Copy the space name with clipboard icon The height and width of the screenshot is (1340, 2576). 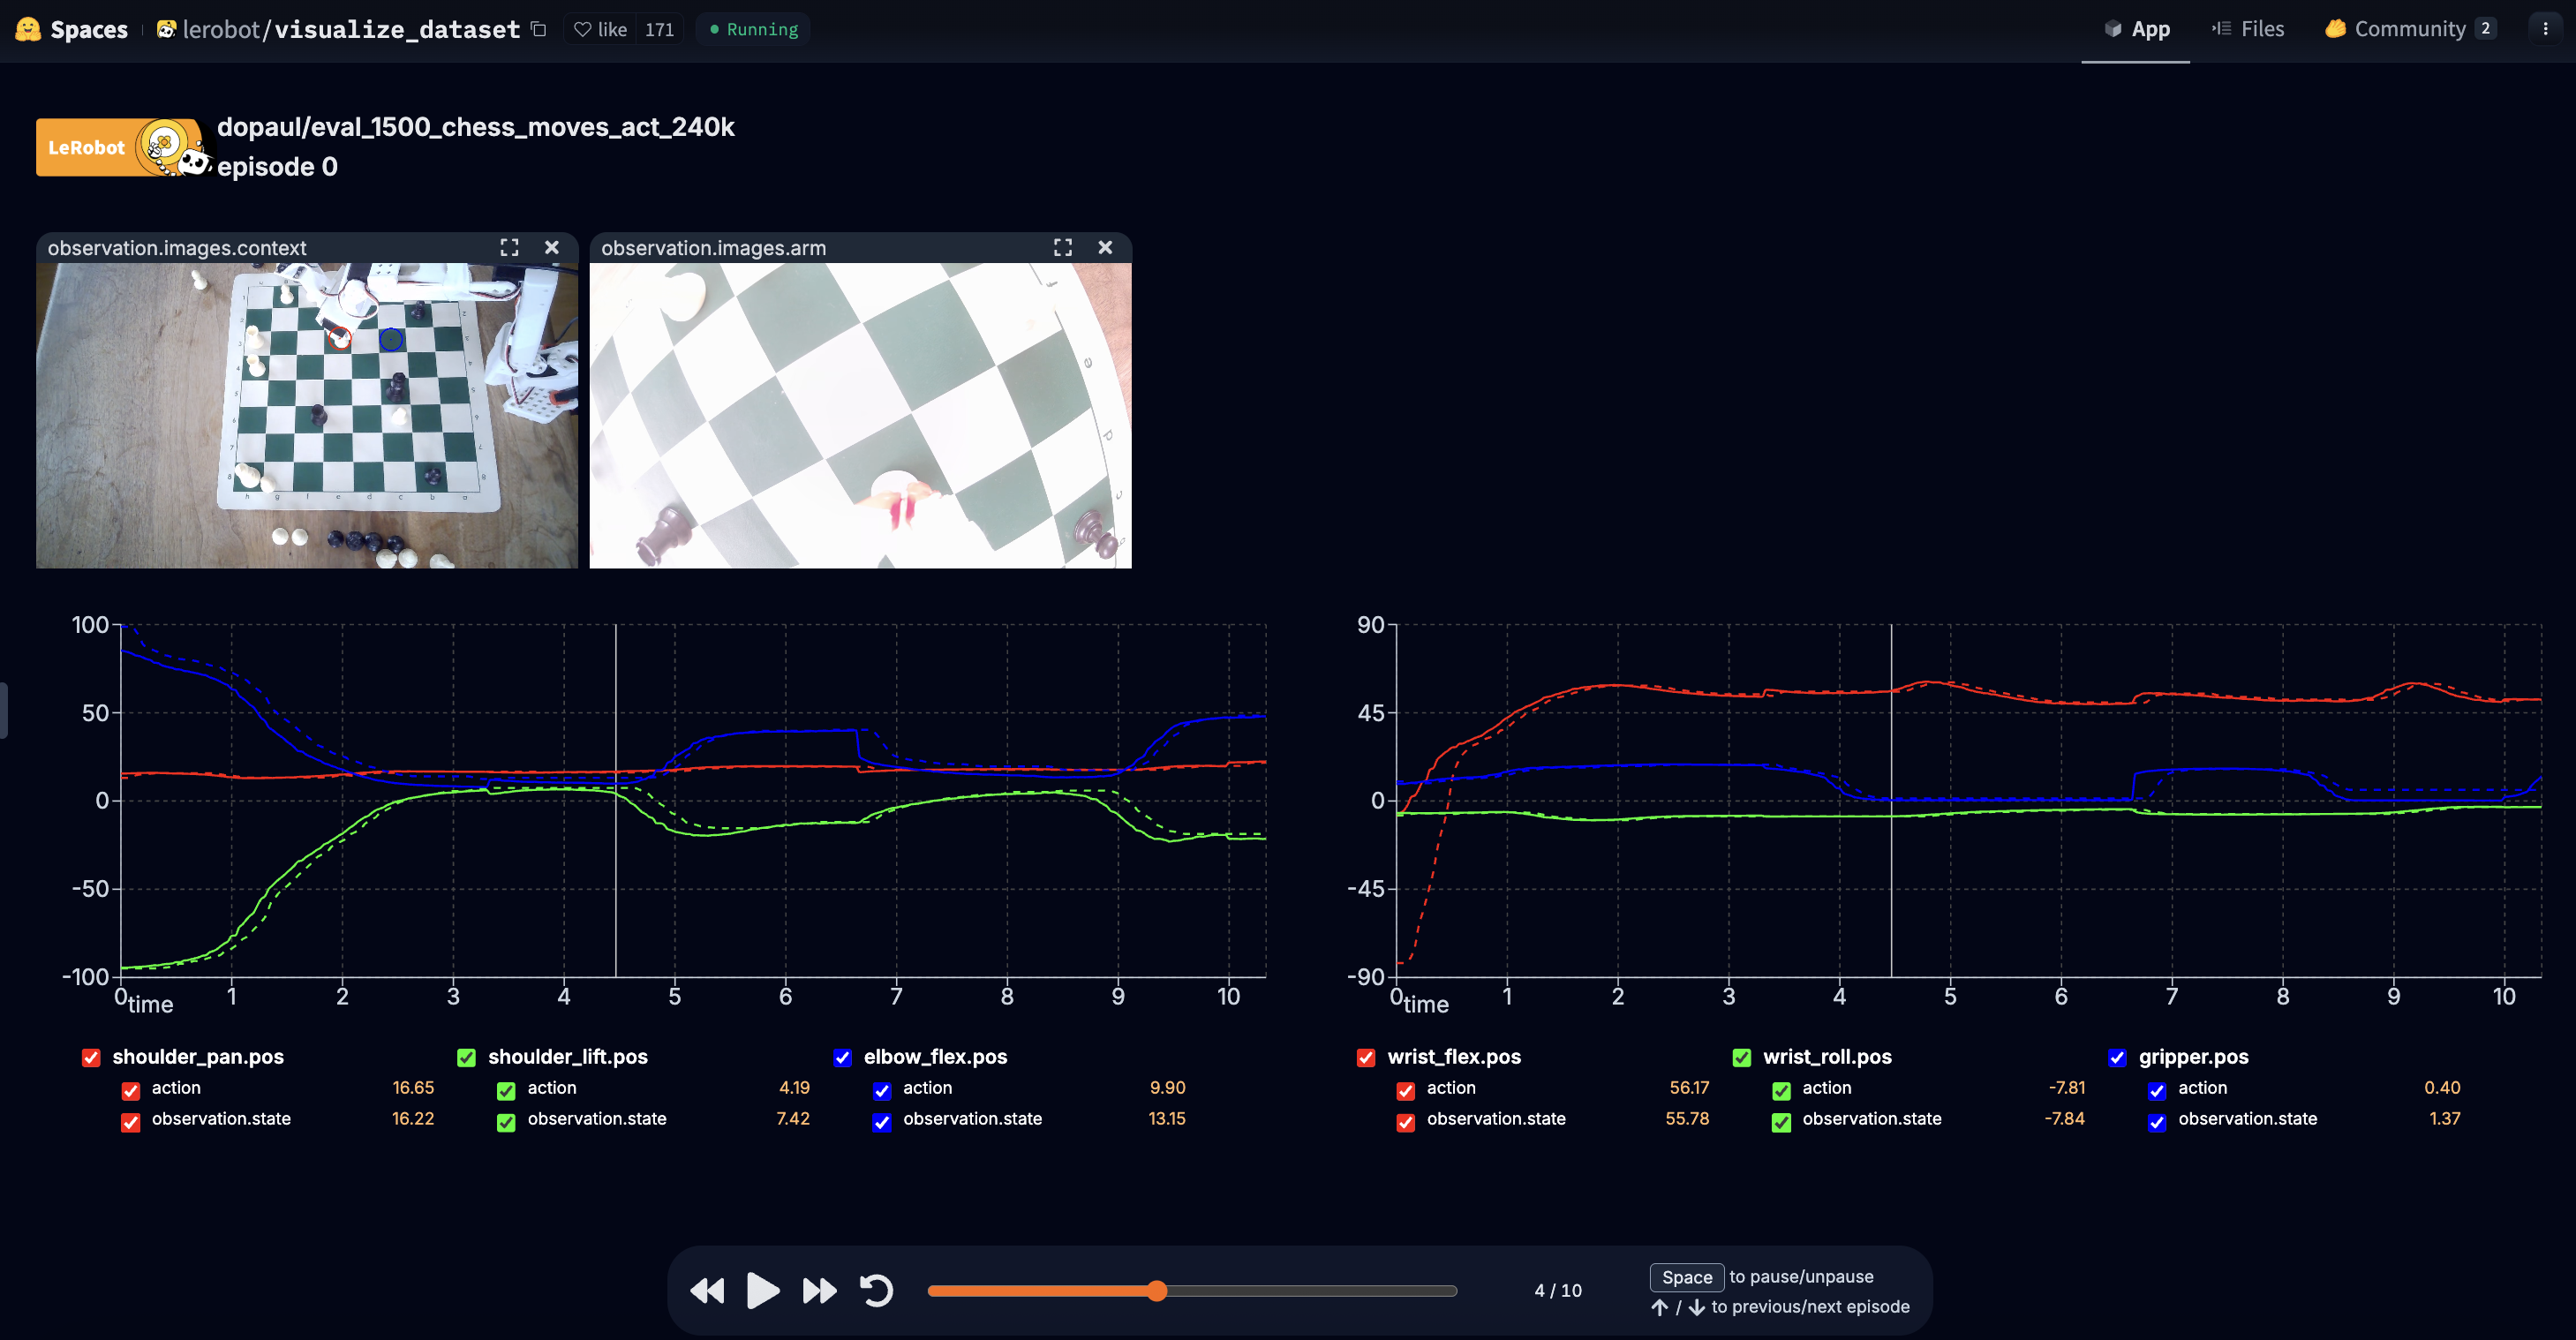[x=539, y=29]
